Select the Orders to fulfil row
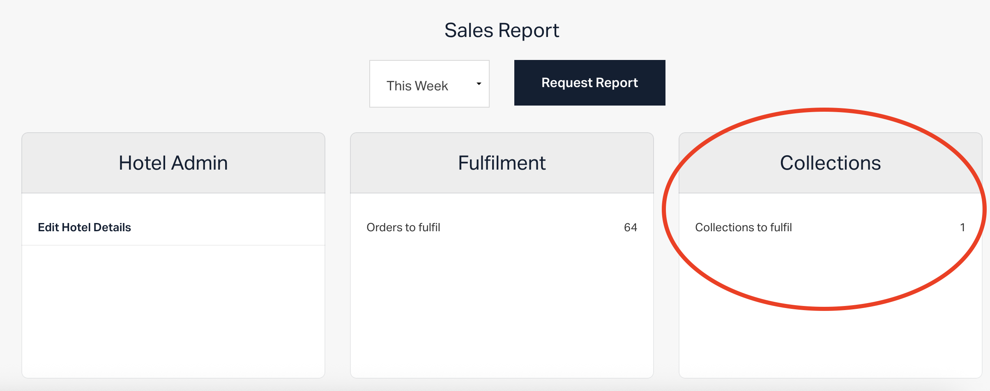This screenshot has width=990, height=391. point(502,227)
